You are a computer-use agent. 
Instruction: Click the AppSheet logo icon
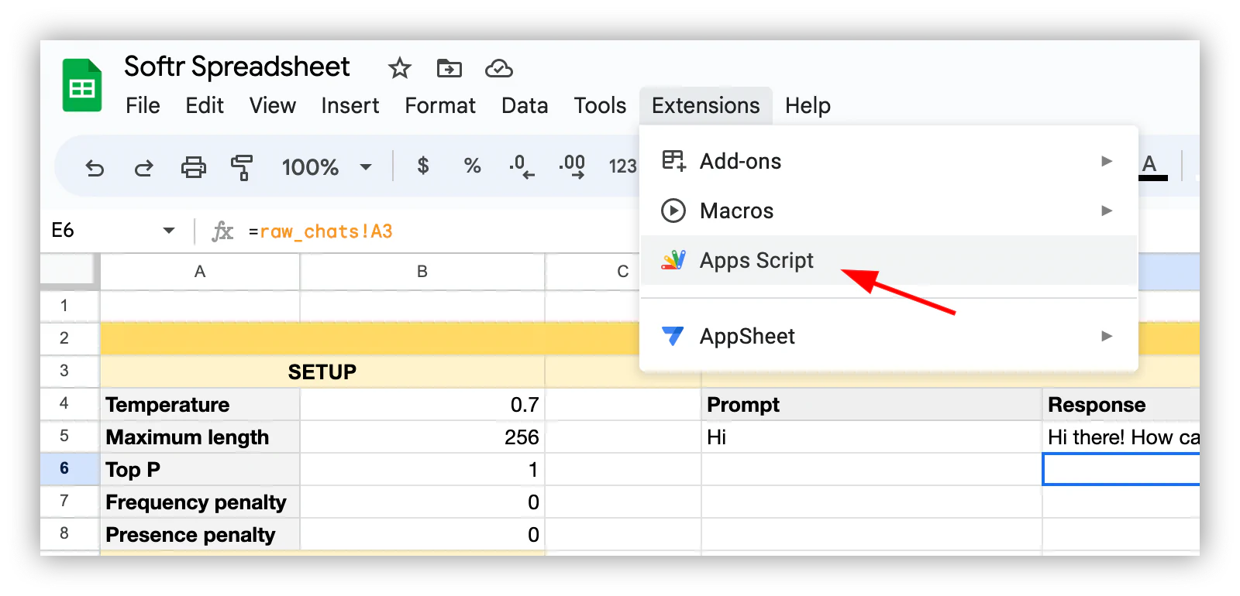673,336
